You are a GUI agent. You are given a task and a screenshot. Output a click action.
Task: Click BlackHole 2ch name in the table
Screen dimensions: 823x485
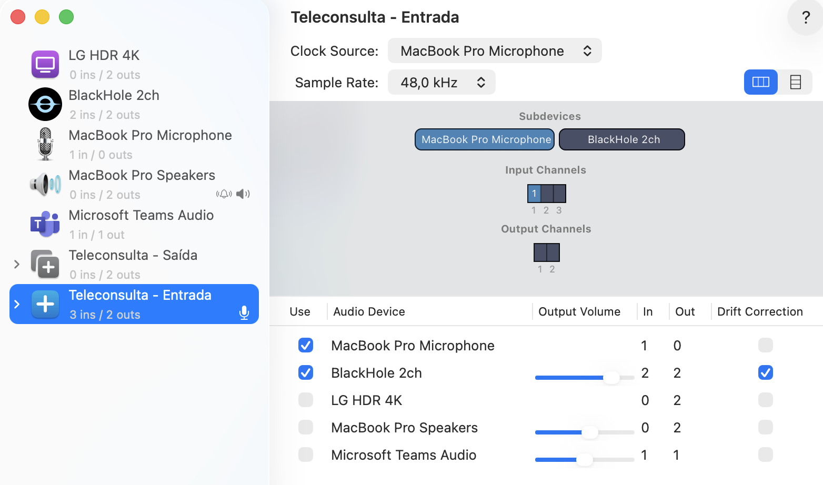[376, 373]
